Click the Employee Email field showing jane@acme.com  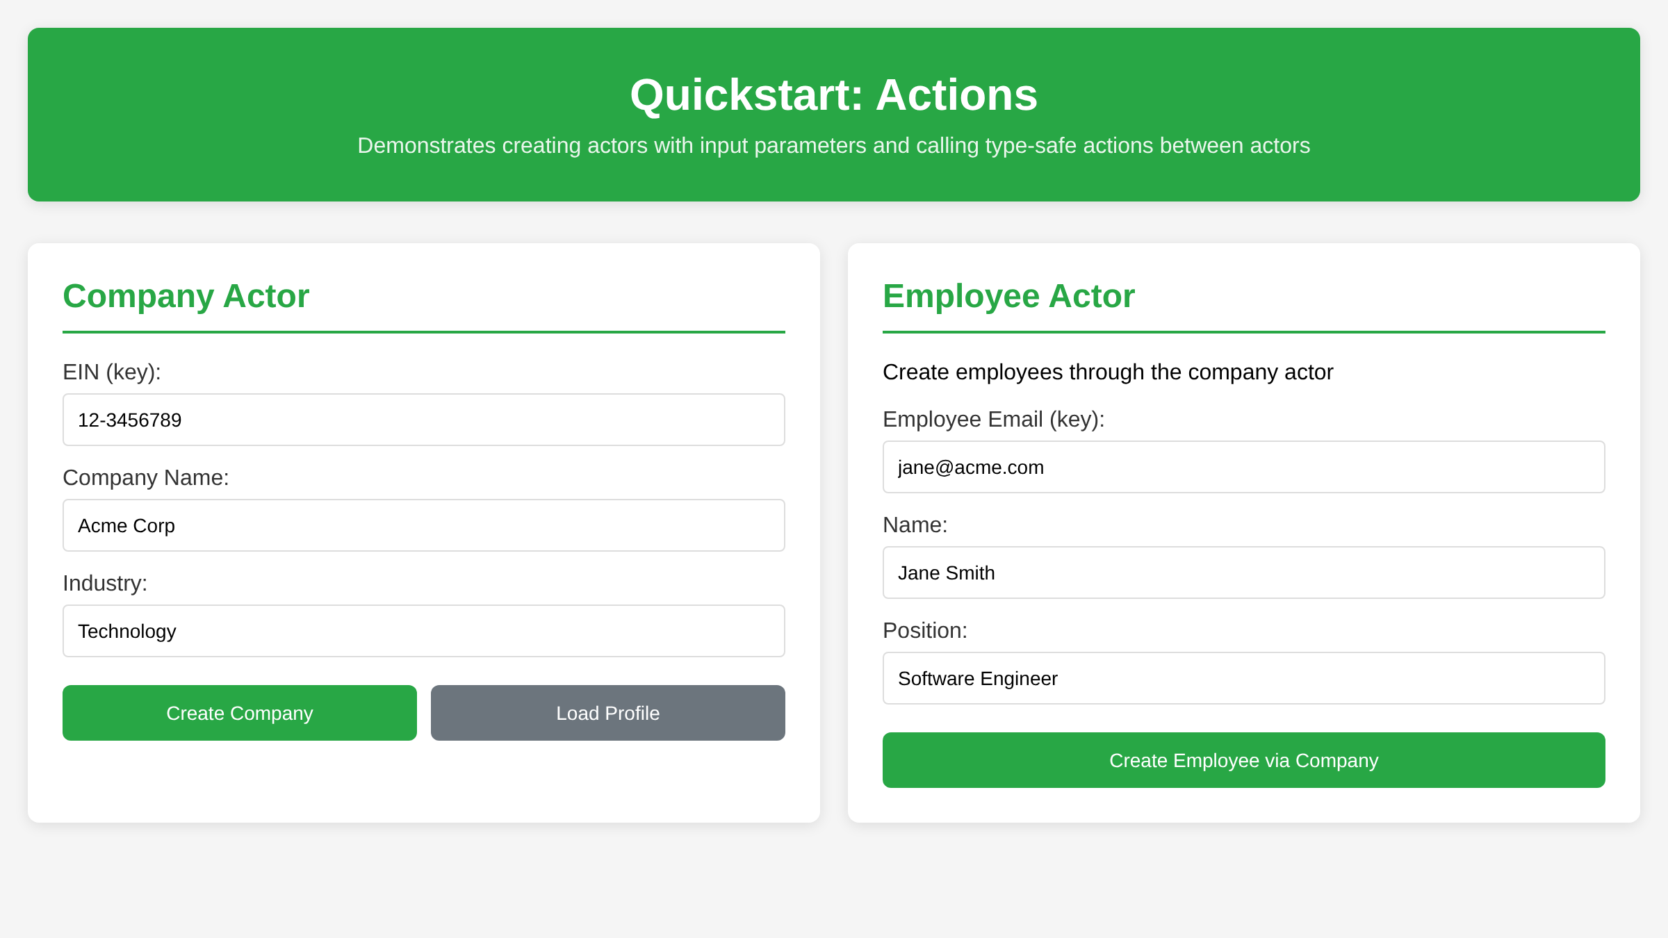coord(1243,467)
